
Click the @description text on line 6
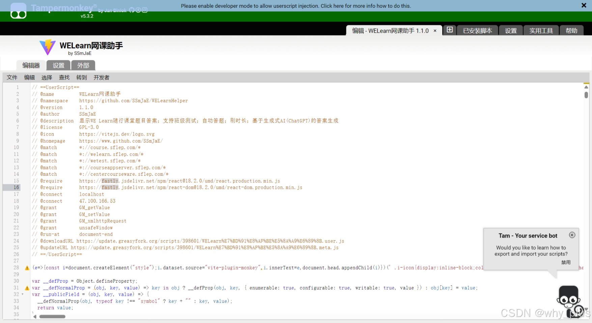pyautogui.click(x=209, y=121)
